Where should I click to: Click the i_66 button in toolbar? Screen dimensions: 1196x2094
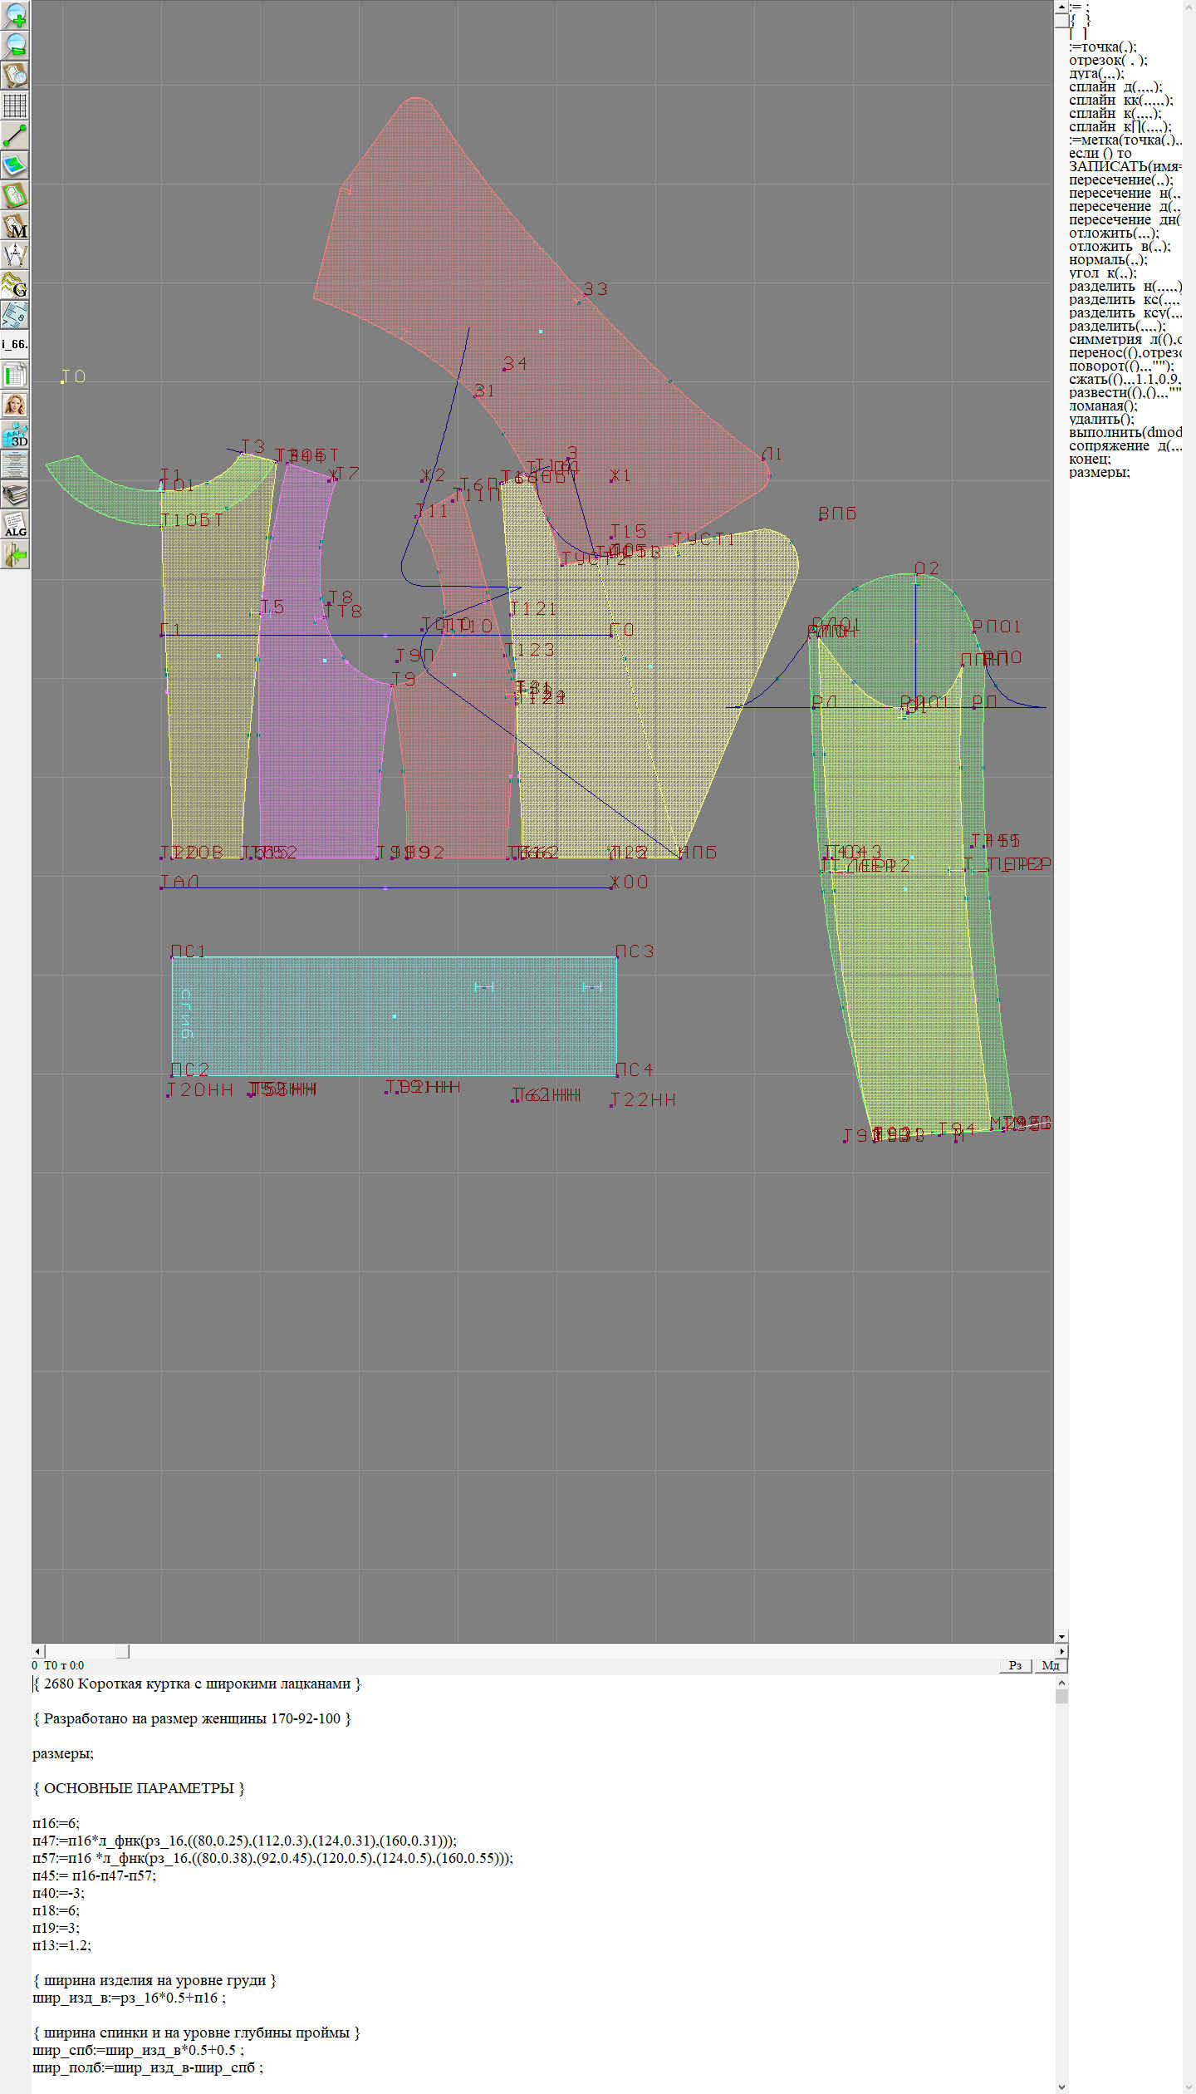(x=15, y=344)
